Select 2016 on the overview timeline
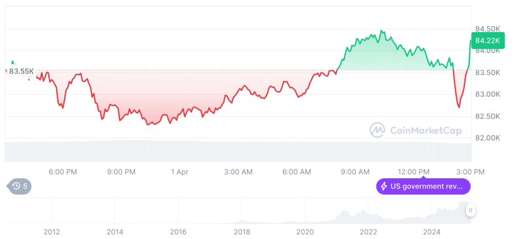Screen dimensions: 514x239 pos(177,232)
